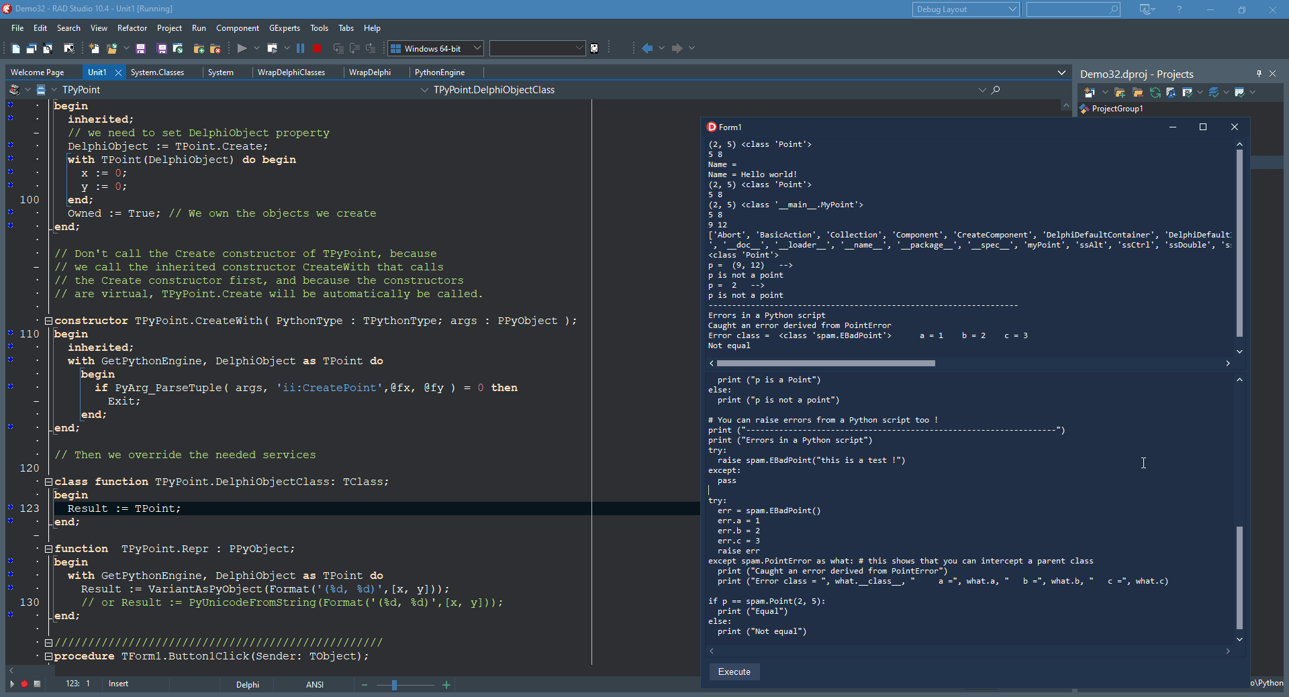
Task: Click the Forward navigation arrow
Action: (x=677, y=48)
